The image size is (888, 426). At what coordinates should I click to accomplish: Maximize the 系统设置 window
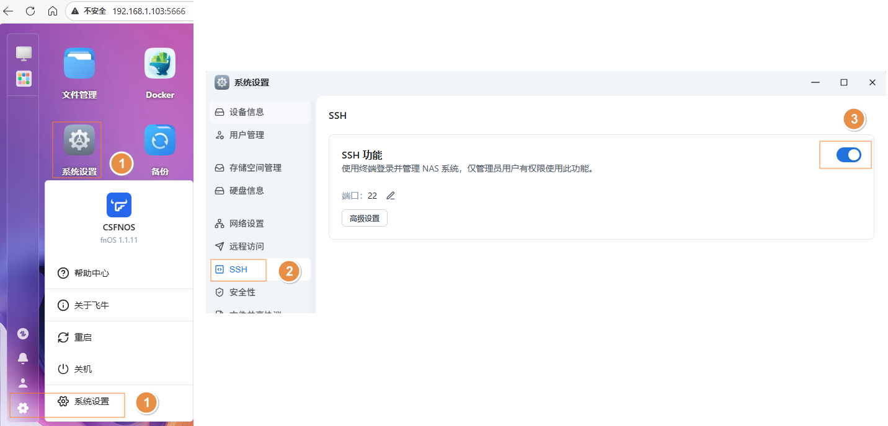844,82
